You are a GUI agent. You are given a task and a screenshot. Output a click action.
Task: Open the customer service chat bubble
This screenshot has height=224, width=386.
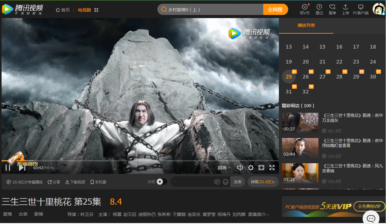(371, 218)
